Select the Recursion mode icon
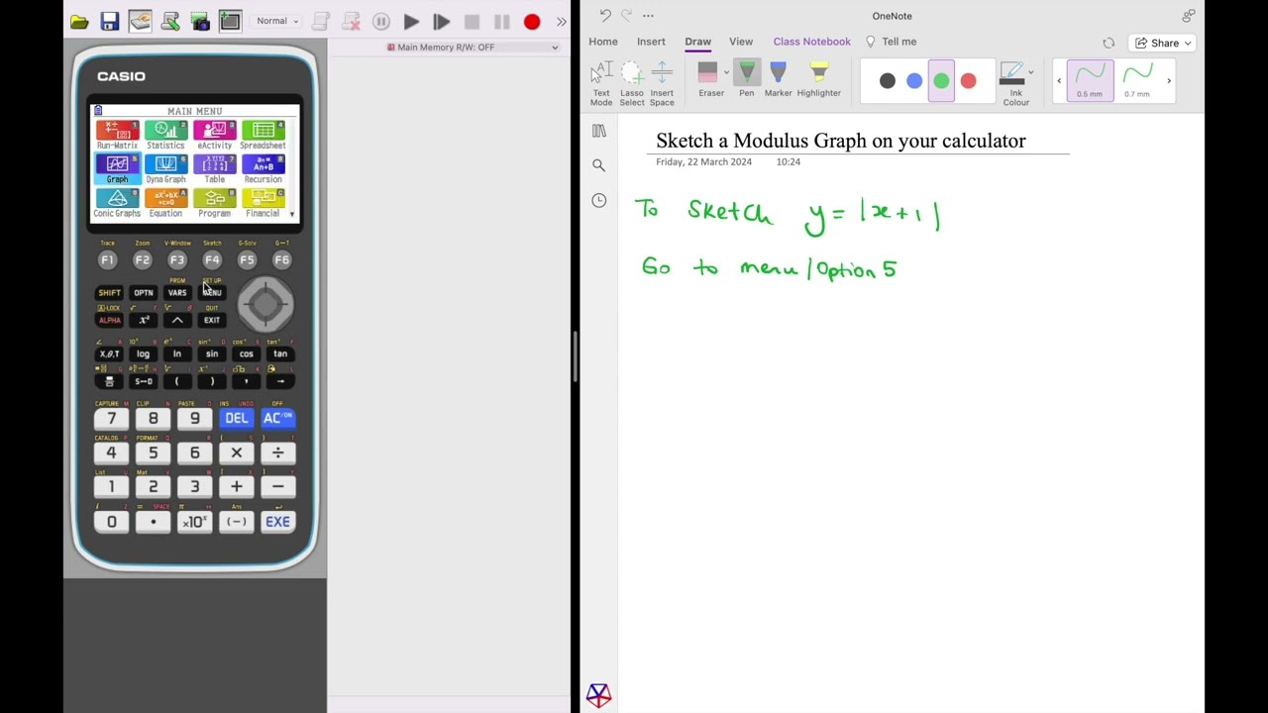The width and height of the screenshot is (1268, 713). [x=263, y=168]
